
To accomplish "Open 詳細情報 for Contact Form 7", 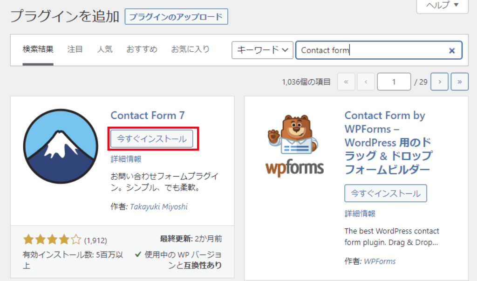I will (x=126, y=159).
